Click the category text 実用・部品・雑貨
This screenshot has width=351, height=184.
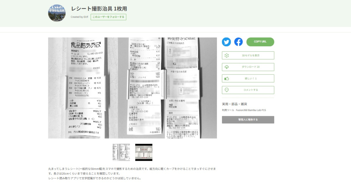235,104
